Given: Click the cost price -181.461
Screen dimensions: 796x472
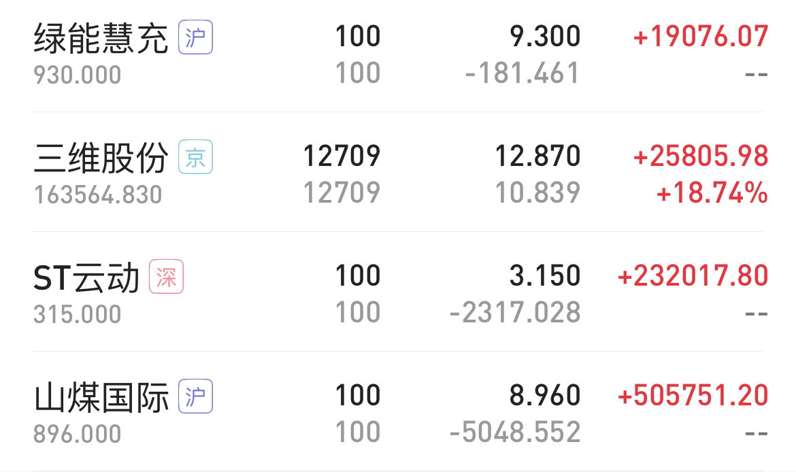Looking at the screenshot, I should 523,73.
